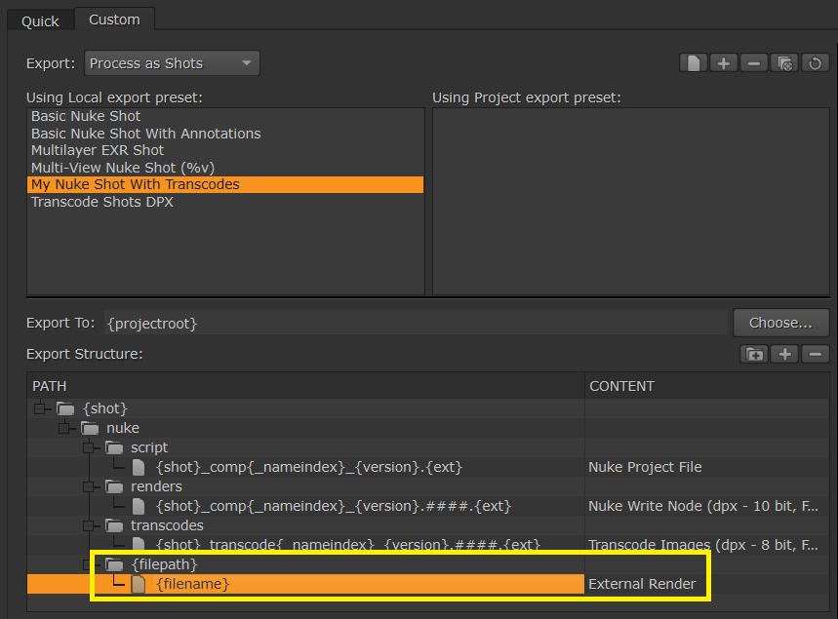Switch to the Custom tab

pyautogui.click(x=114, y=19)
